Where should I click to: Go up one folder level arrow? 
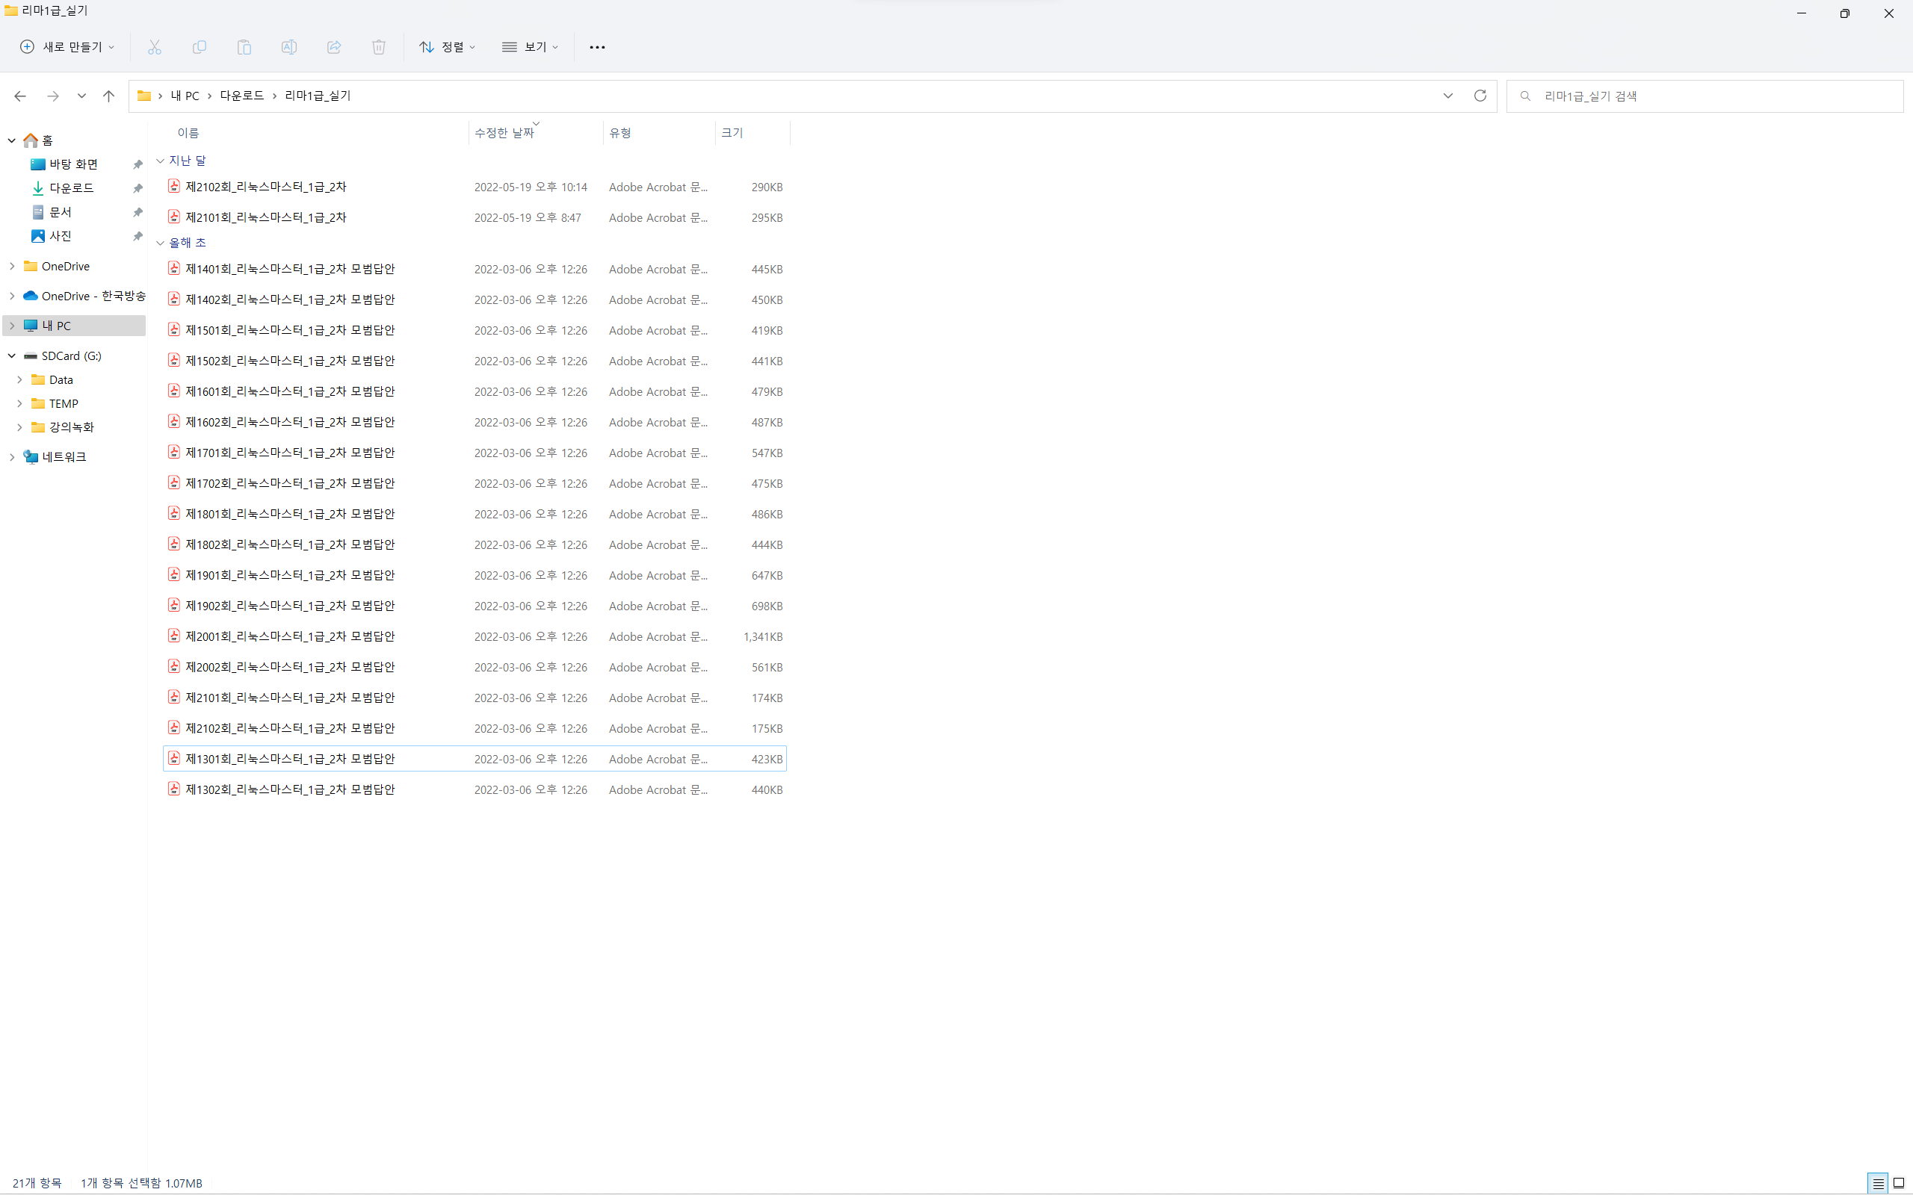108,96
